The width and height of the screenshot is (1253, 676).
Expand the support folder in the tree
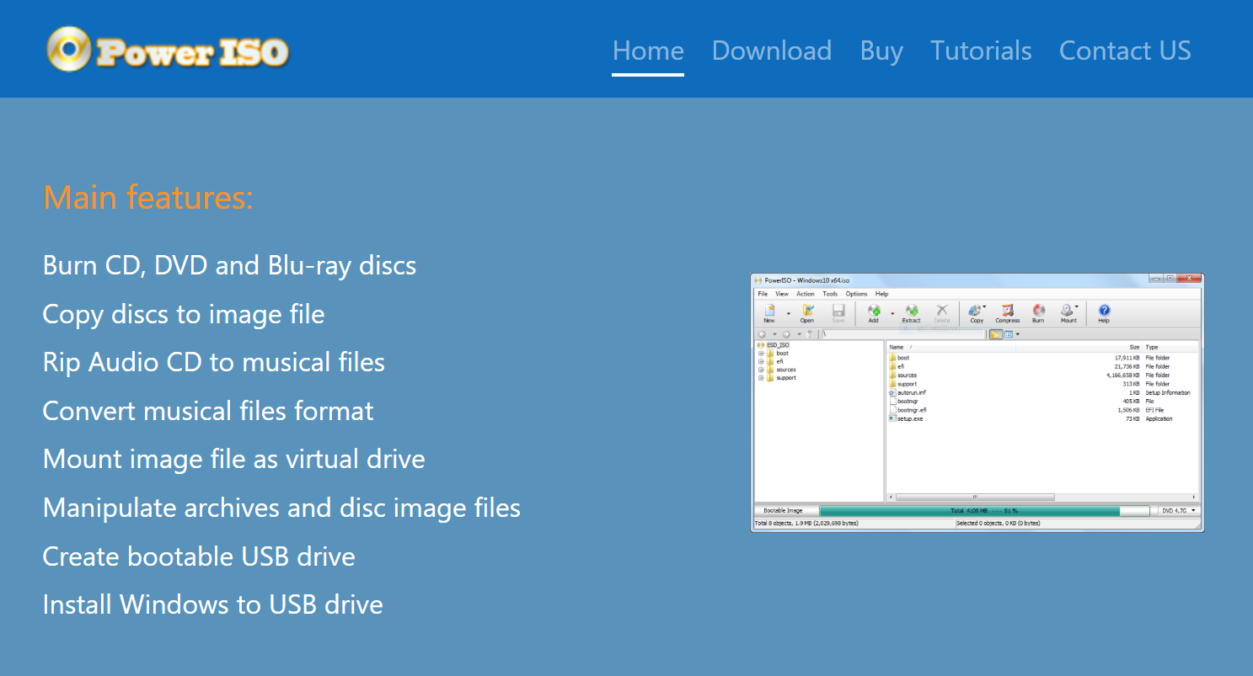(761, 378)
